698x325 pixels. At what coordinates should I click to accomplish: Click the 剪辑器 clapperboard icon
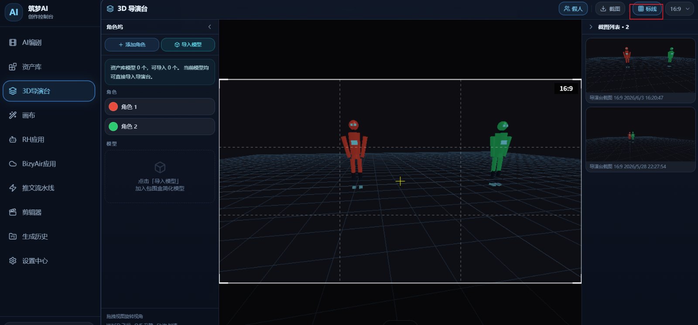point(13,213)
